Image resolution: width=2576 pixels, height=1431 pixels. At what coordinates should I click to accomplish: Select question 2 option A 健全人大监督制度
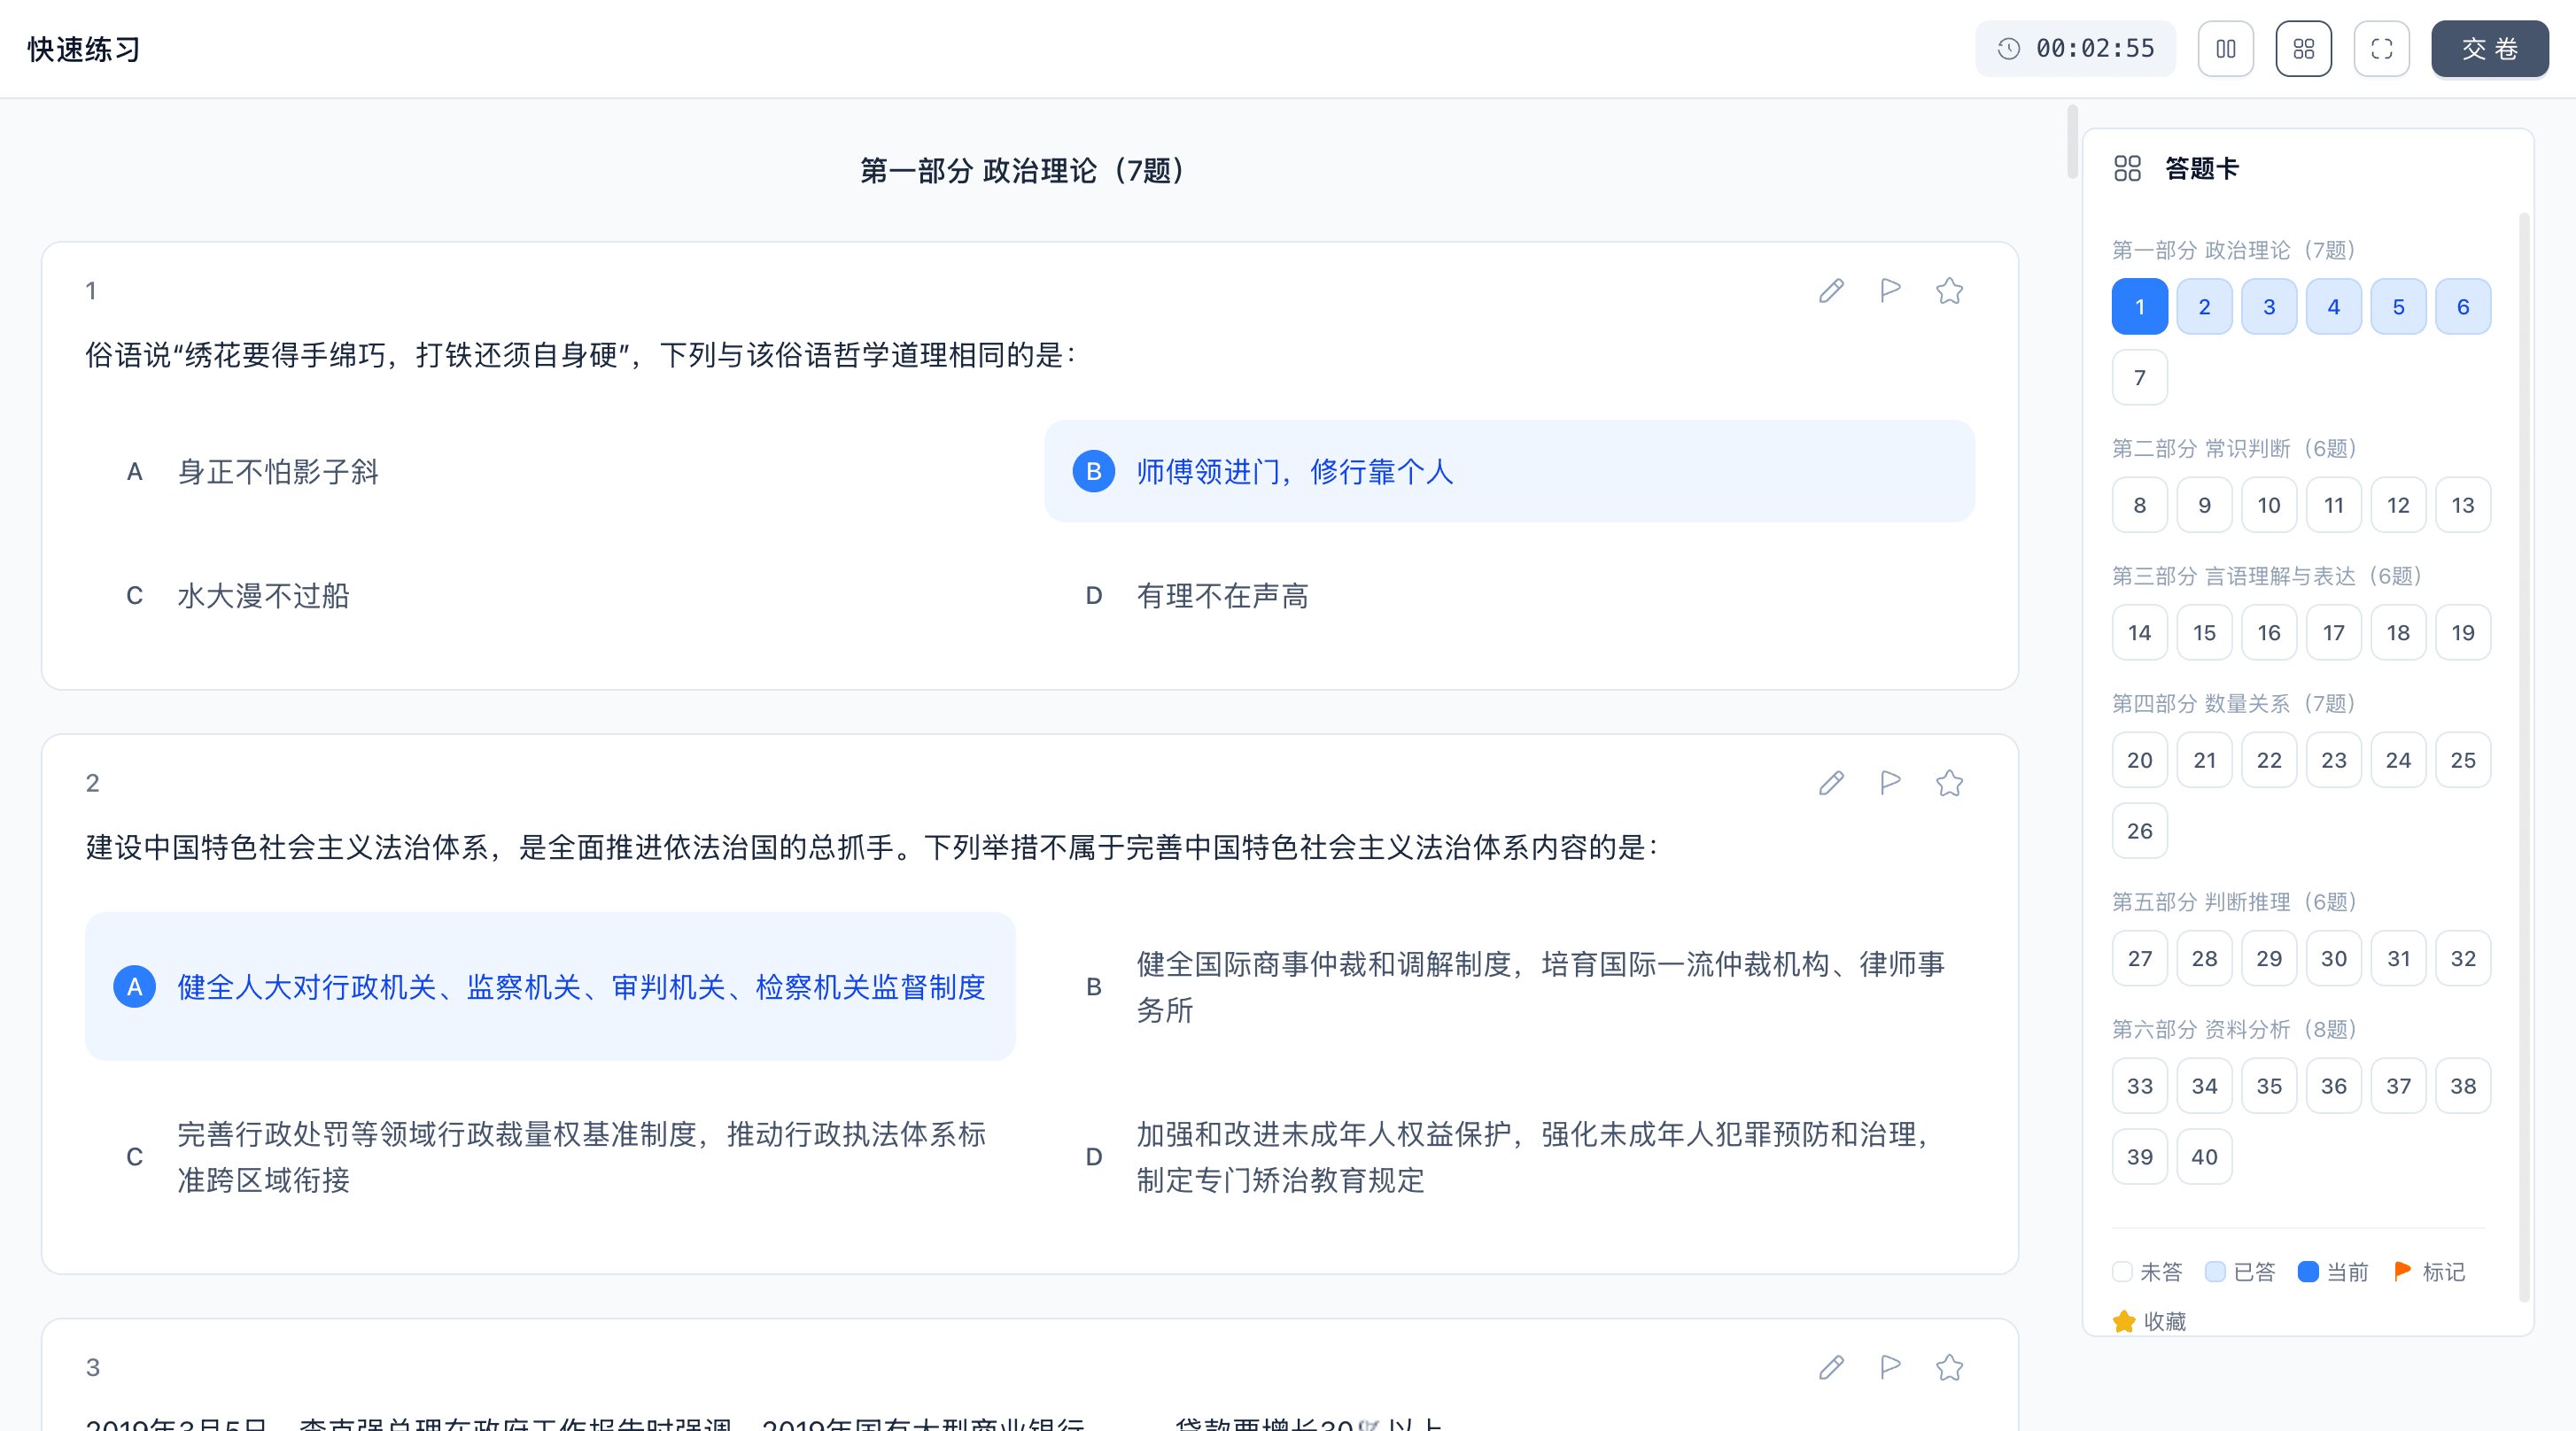[550, 986]
